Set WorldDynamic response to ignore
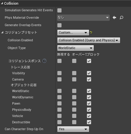This screenshot has height=134, width=131. 59,97
